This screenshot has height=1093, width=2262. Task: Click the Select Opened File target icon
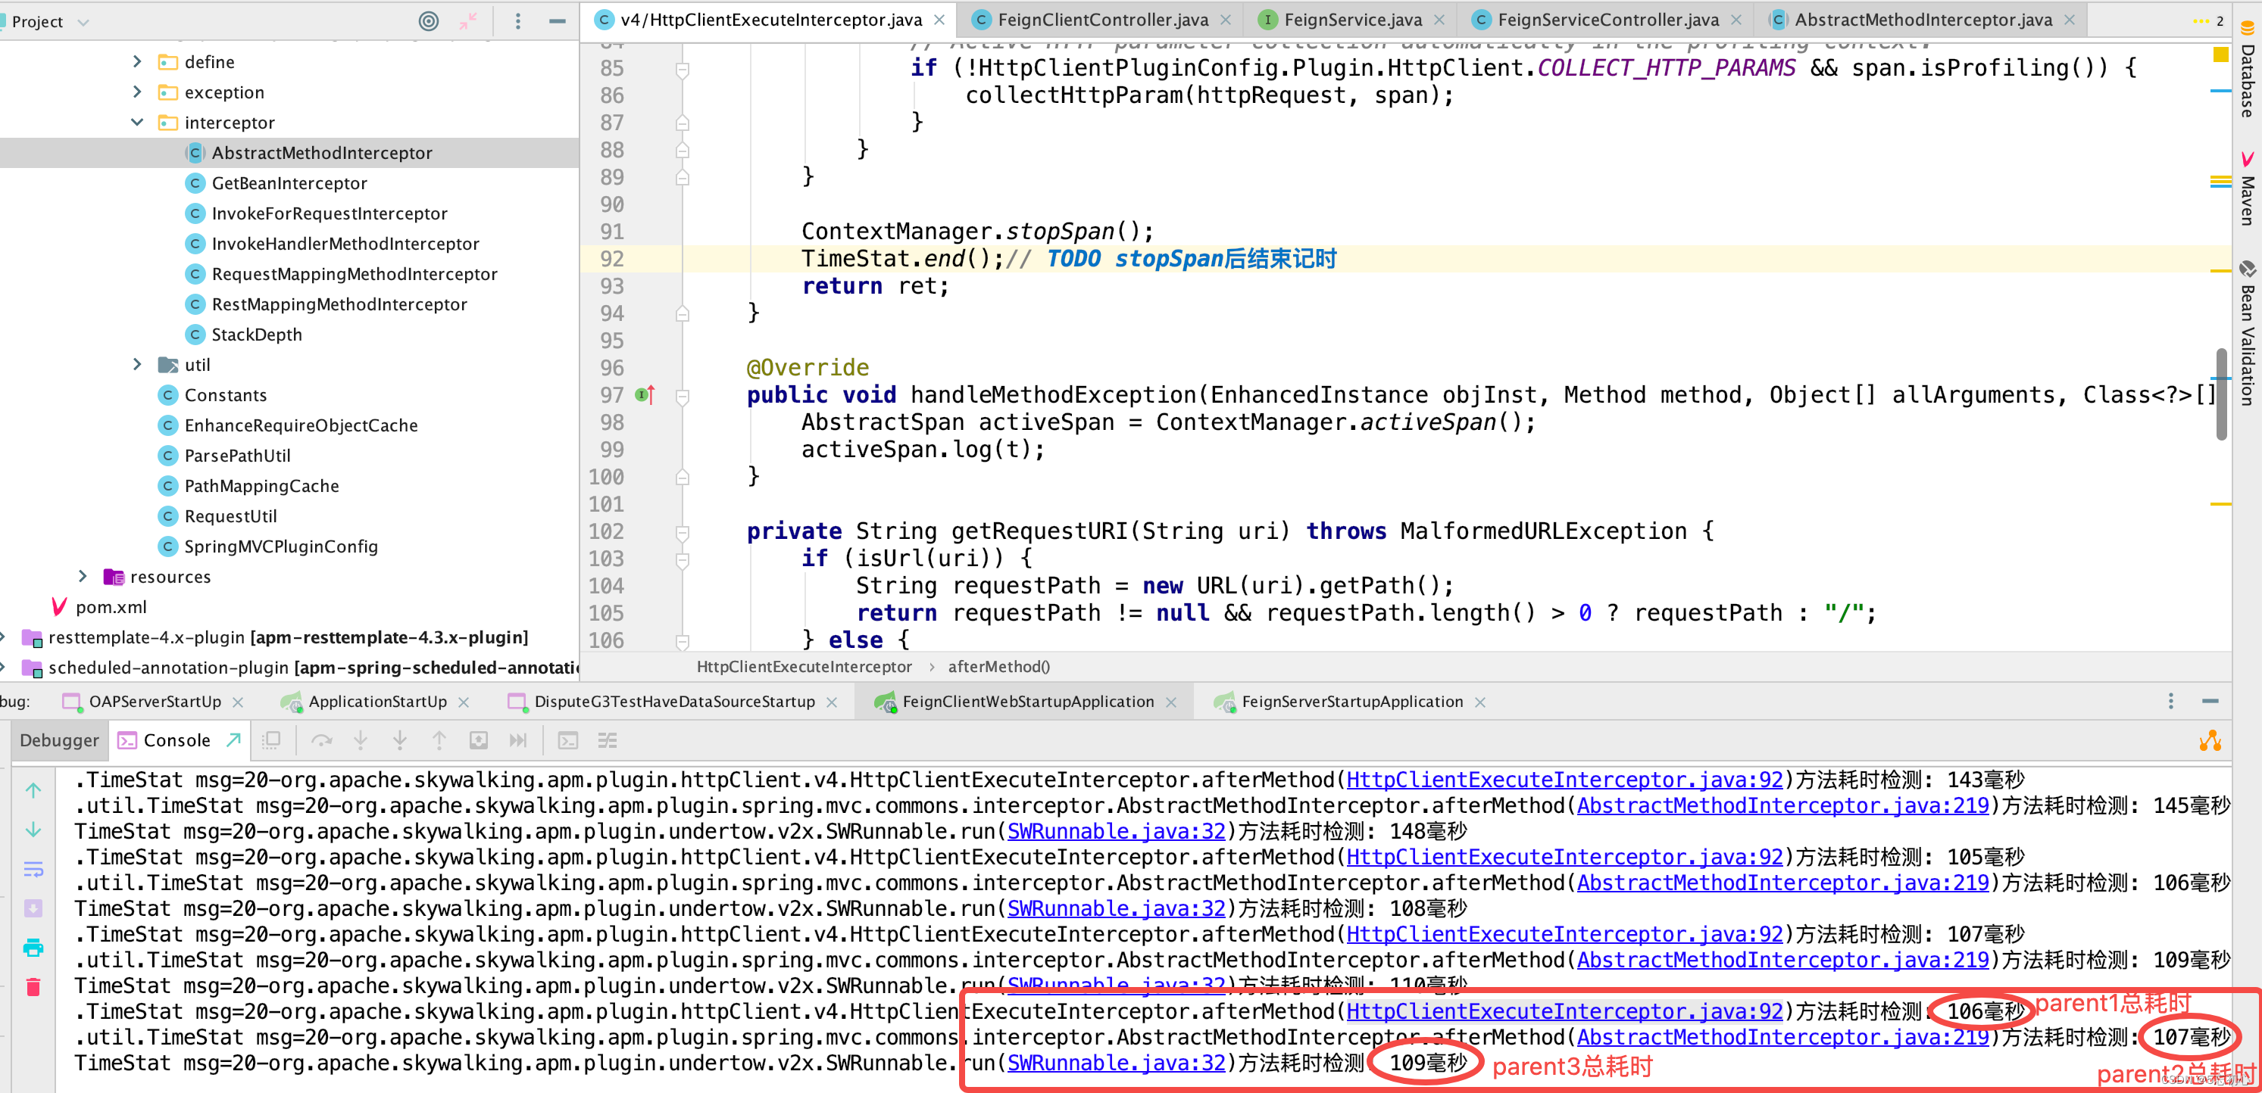tap(429, 21)
